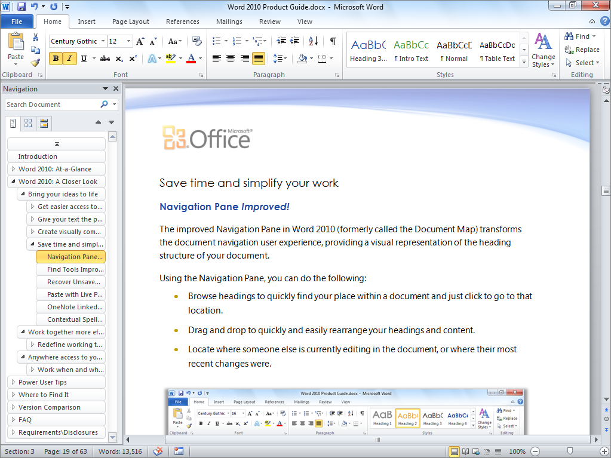The image size is (611, 458).
Task: Select Find Tools Impro... heading in Navigation
Action: [70, 269]
